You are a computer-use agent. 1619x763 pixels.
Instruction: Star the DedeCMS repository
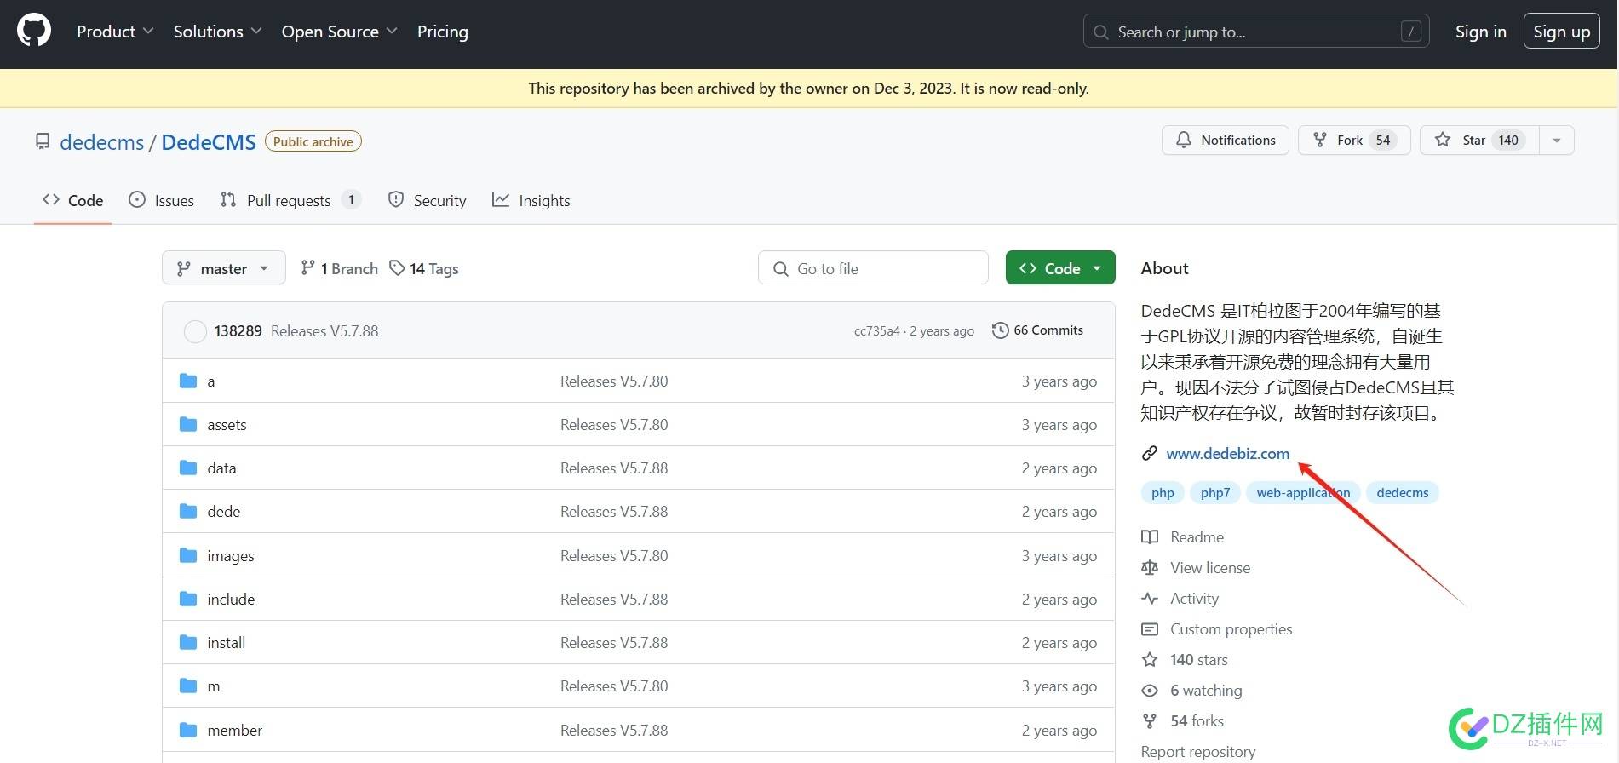(x=1478, y=141)
